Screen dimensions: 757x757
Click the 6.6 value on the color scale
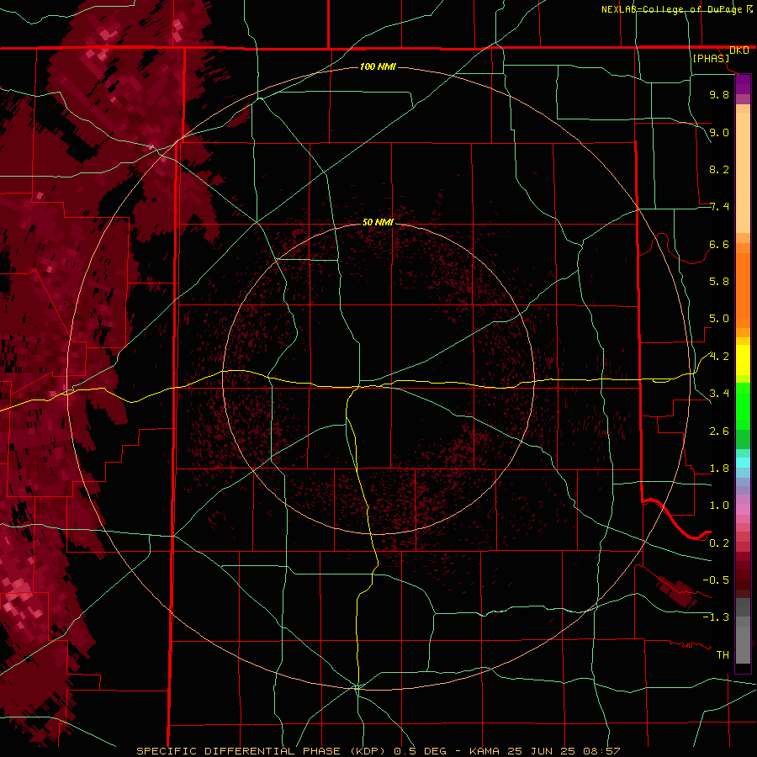[719, 244]
